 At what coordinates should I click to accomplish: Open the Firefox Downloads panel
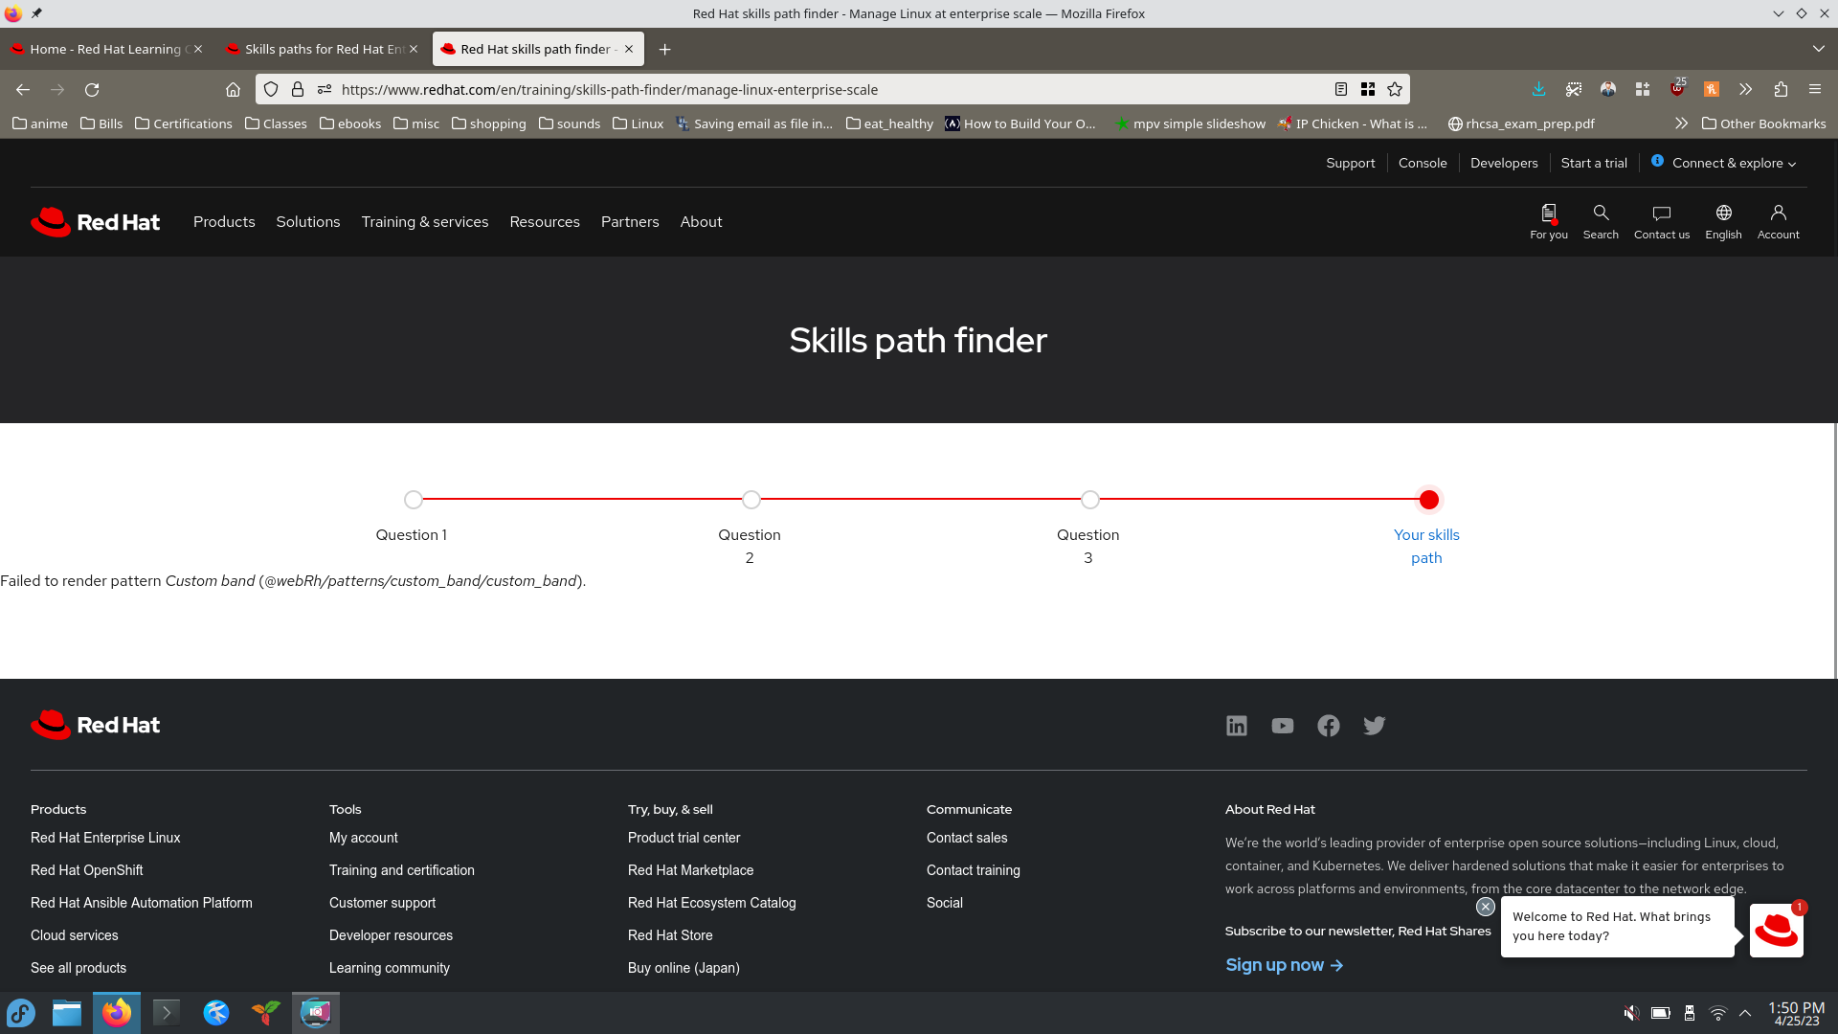click(x=1538, y=89)
